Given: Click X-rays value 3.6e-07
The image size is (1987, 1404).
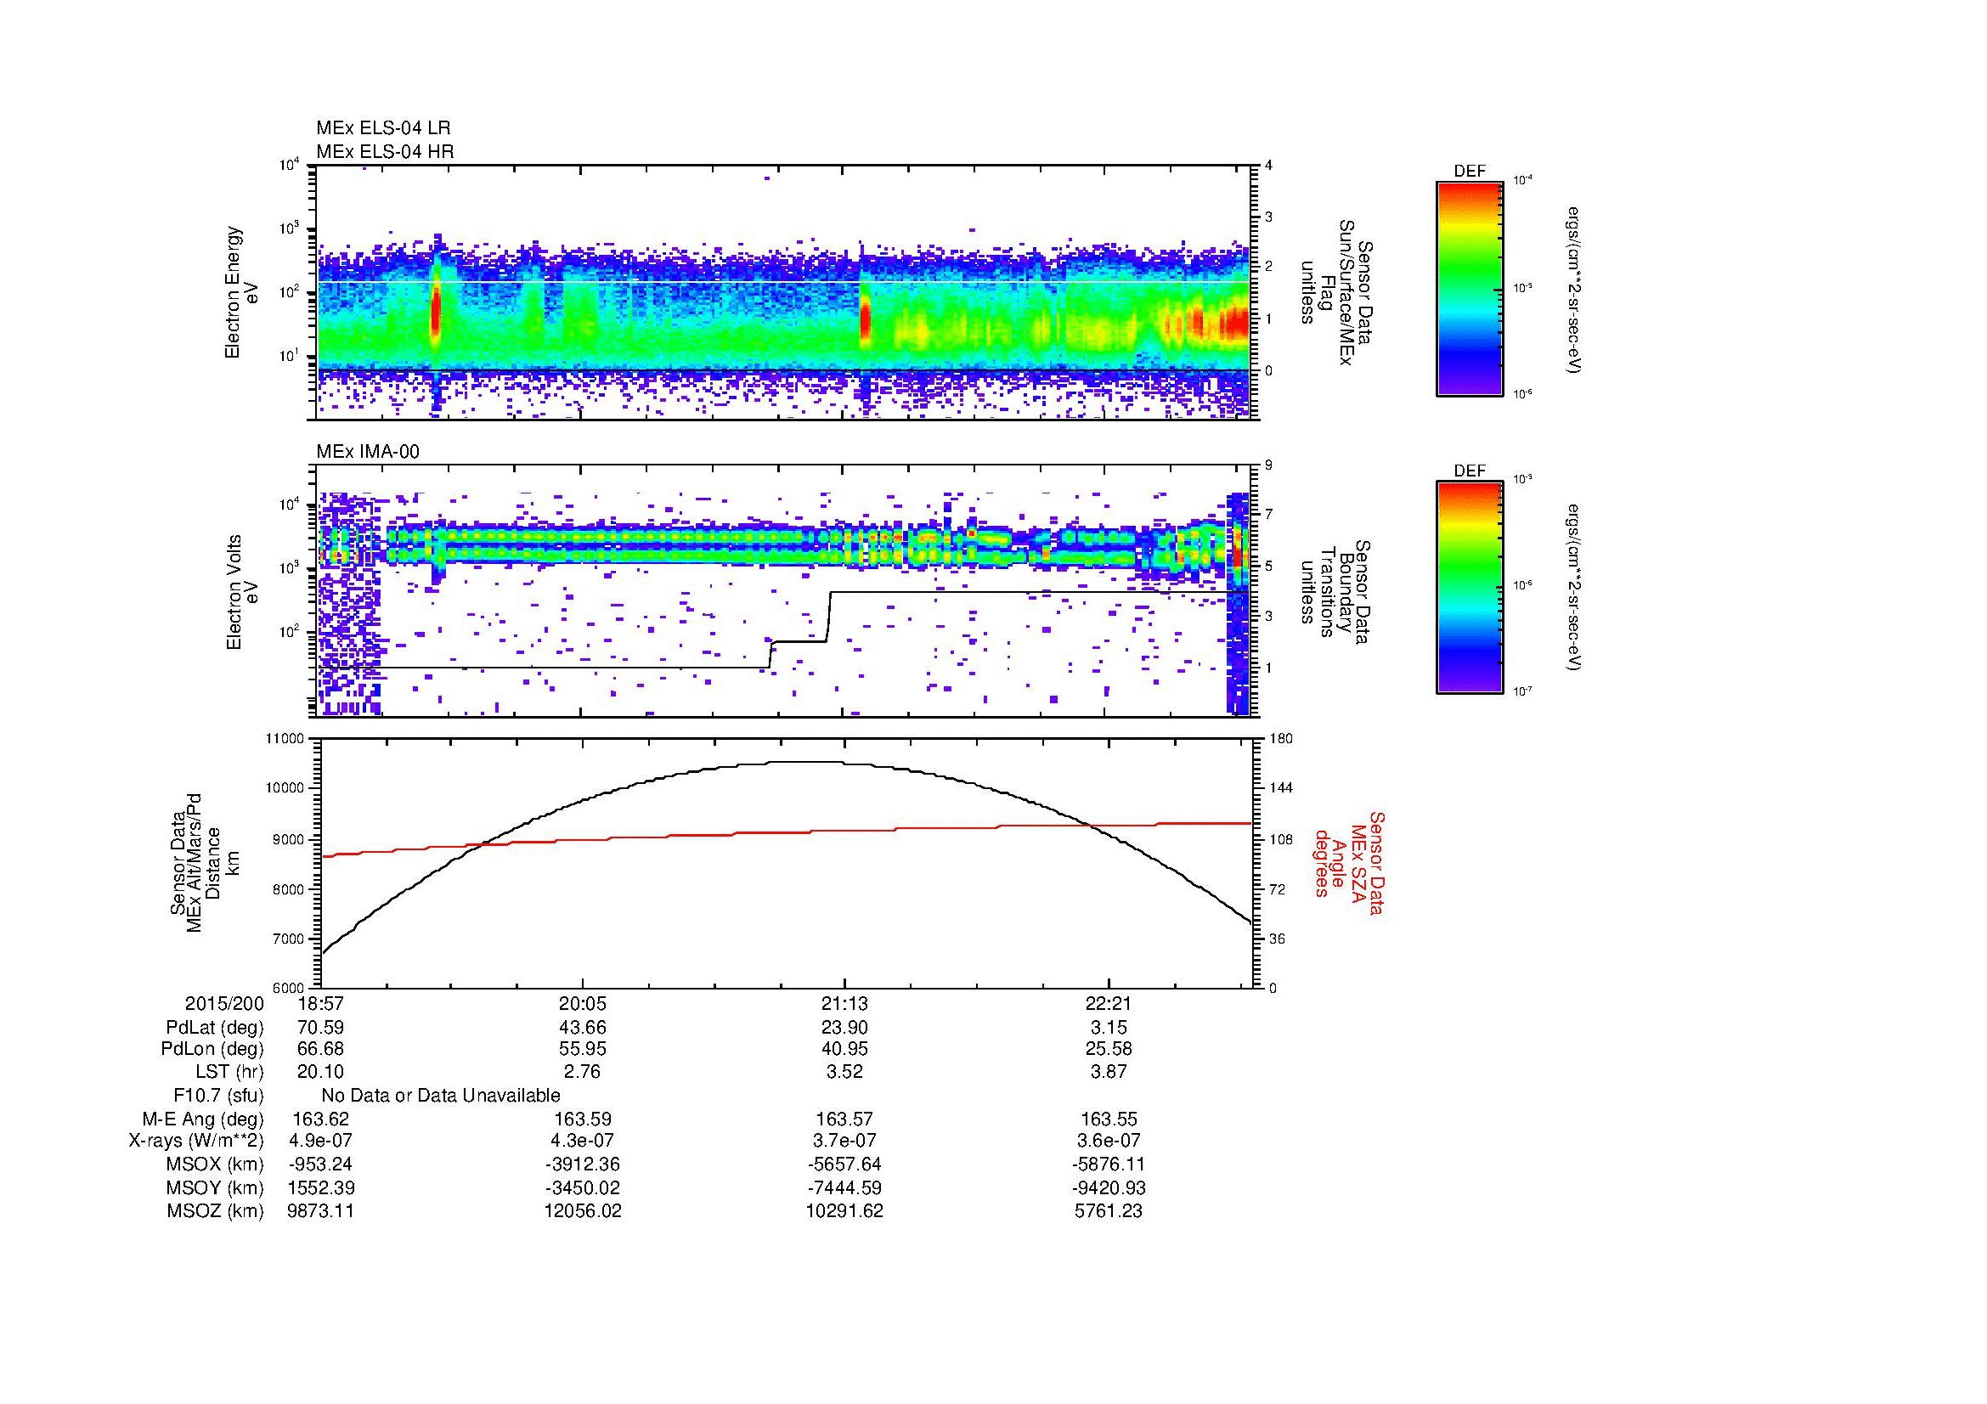Looking at the screenshot, I should [1109, 1141].
